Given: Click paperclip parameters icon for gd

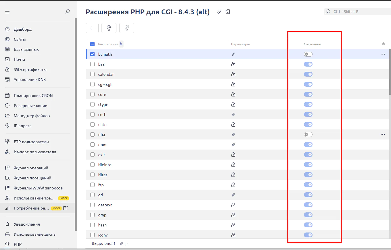Looking at the screenshot, I should (x=233, y=195).
